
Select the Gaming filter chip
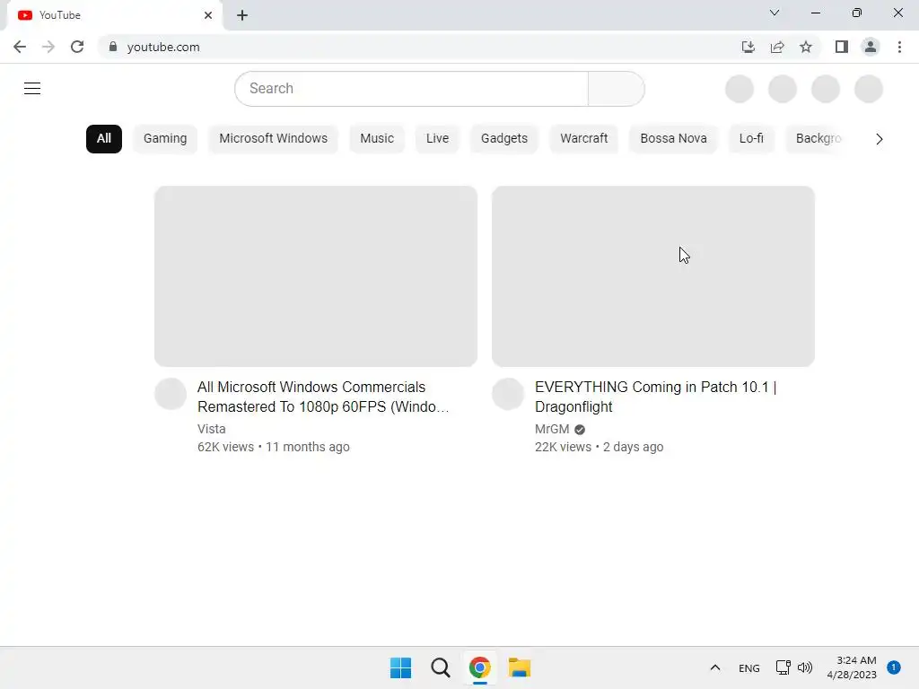pos(165,139)
